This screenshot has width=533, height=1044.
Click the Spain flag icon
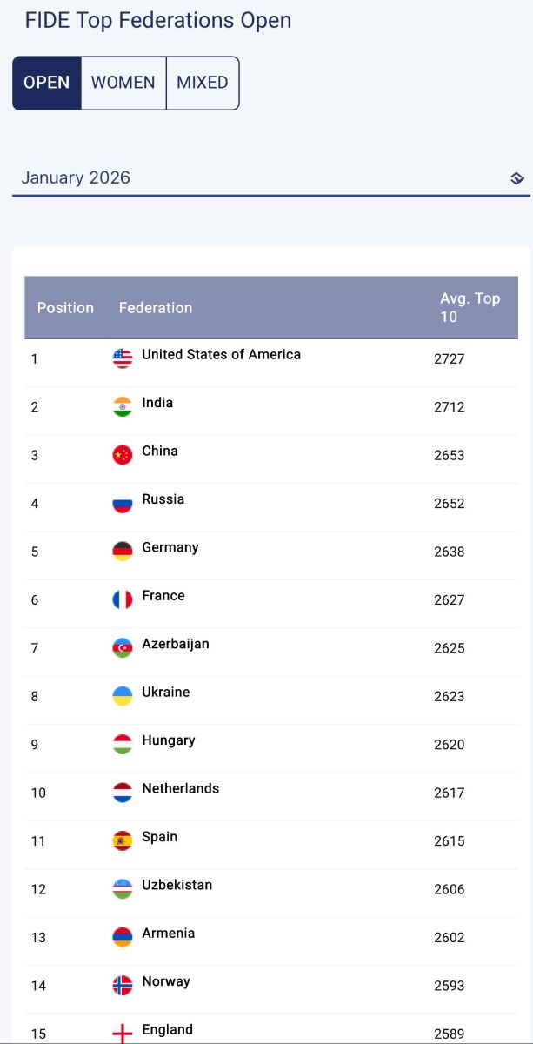(x=123, y=840)
